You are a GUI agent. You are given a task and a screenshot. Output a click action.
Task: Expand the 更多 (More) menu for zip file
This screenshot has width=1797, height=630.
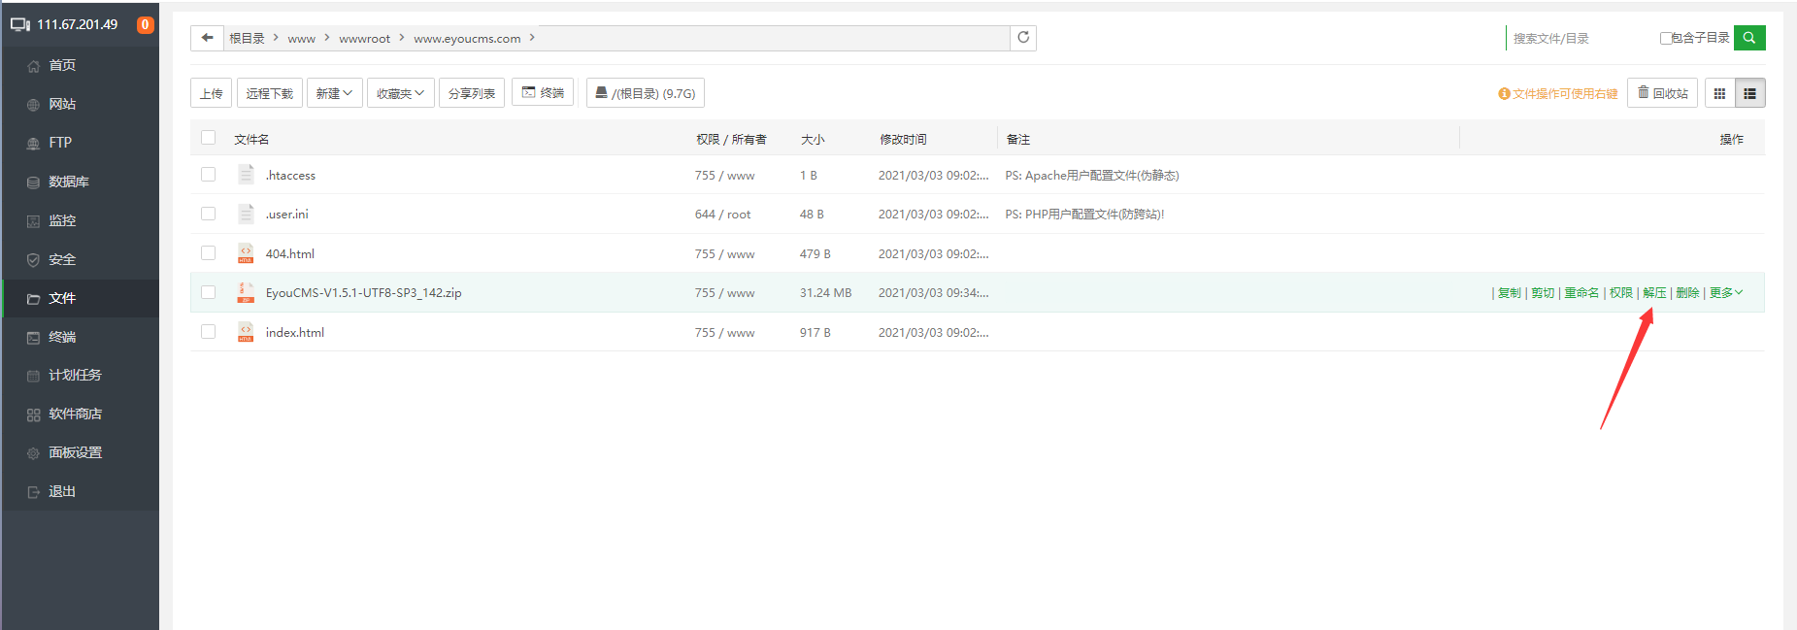1725,293
